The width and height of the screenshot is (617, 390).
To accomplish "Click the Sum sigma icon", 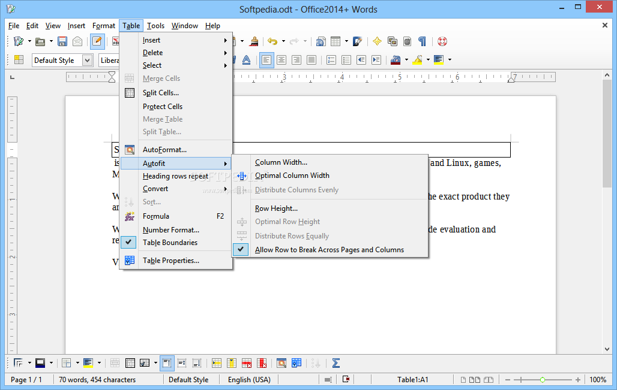I will click(336, 363).
